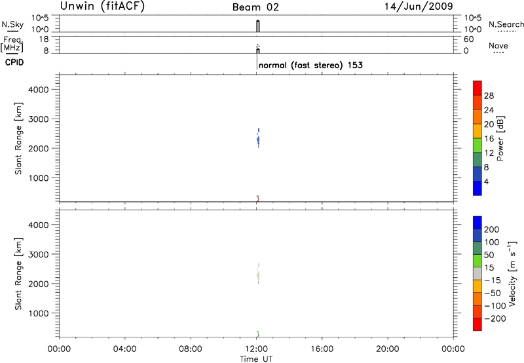Click the green velocity echo near bottom range
Screen dimensions: 524x363
(257, 334)
